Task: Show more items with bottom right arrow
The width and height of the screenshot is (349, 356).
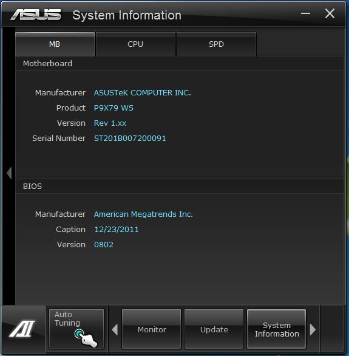Action: [313, 329]
